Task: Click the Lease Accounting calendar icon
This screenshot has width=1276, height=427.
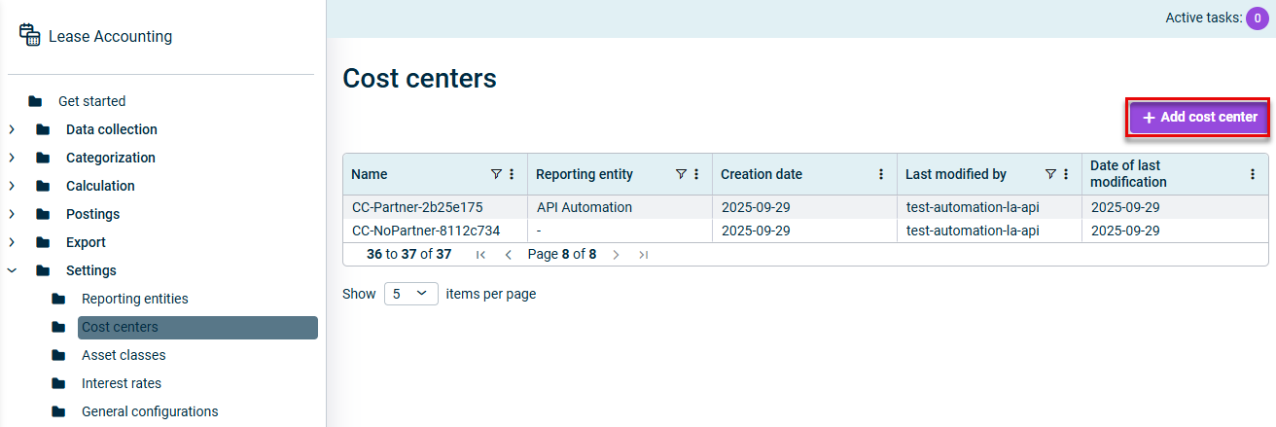Action: coord(29,36)
